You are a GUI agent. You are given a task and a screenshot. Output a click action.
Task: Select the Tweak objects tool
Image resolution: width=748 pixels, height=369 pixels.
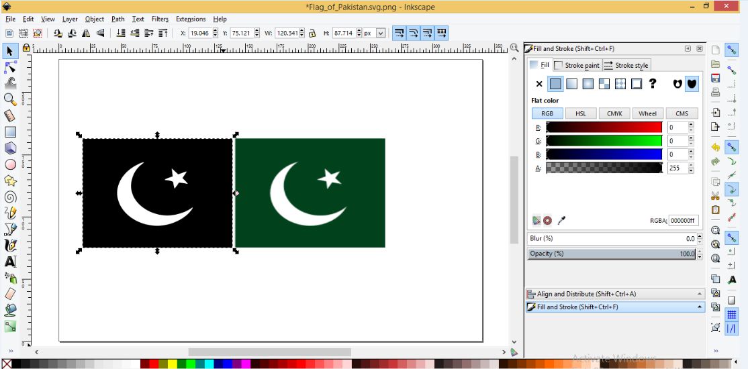pos(10,83)
